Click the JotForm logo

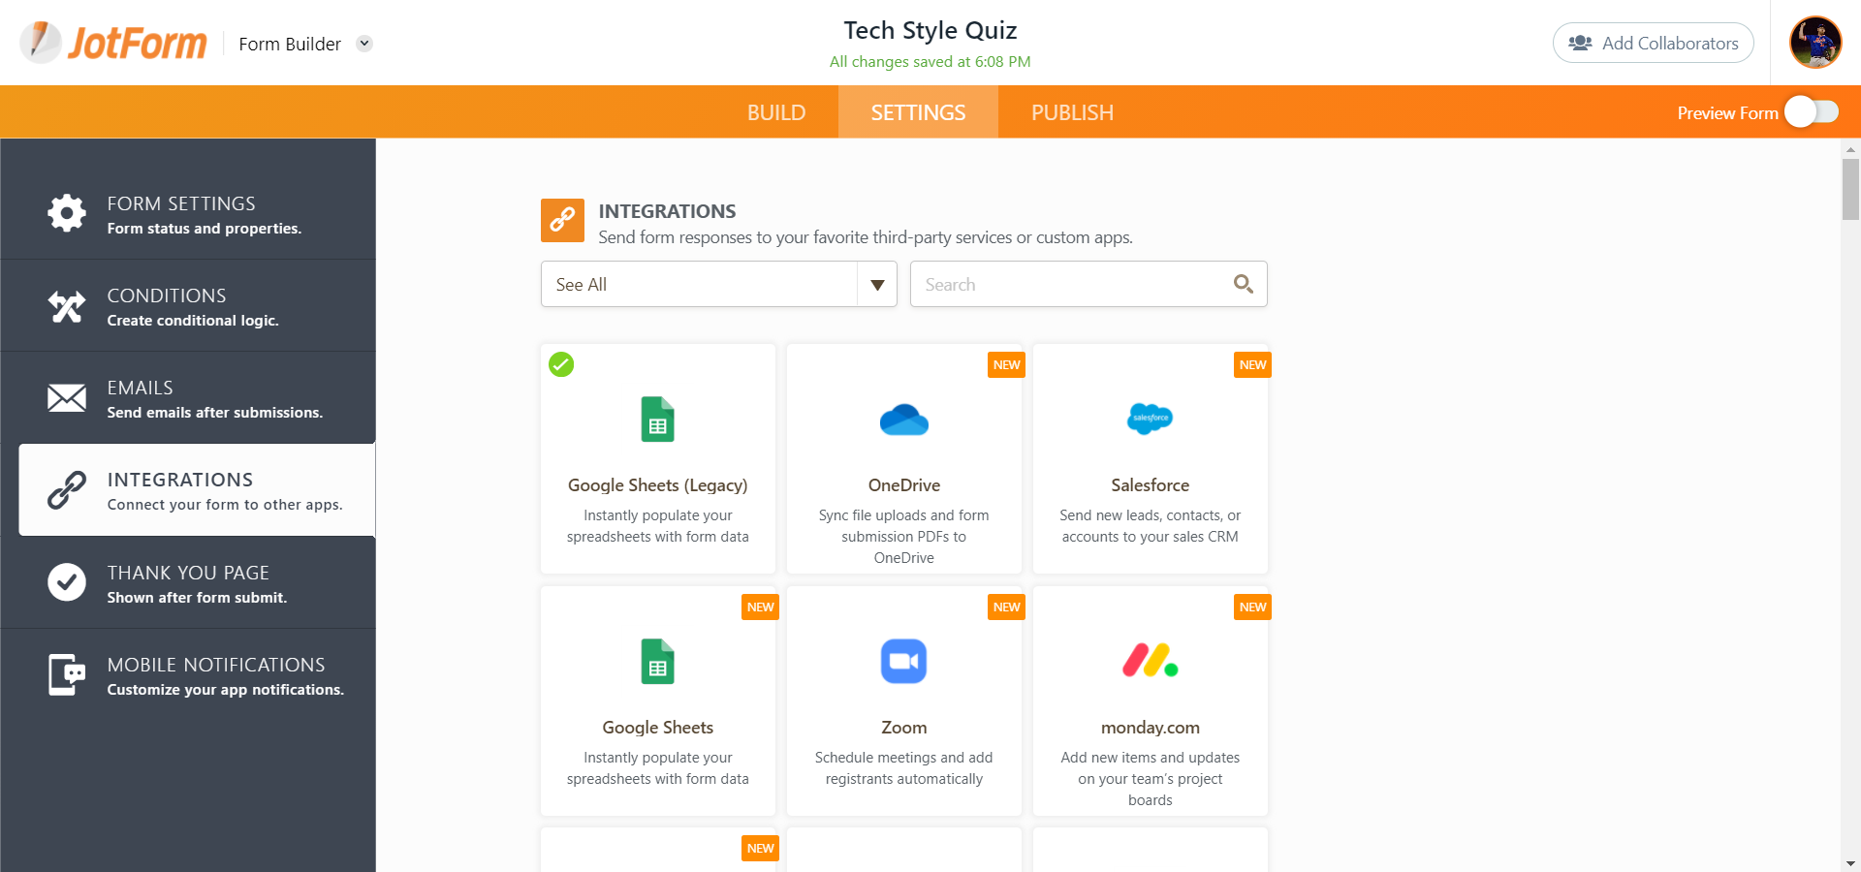pyautogui.click(x=113, y=43)
